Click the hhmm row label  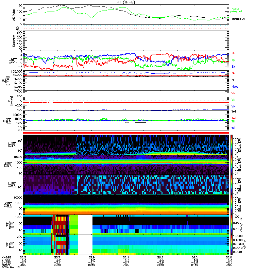(5, 265)
